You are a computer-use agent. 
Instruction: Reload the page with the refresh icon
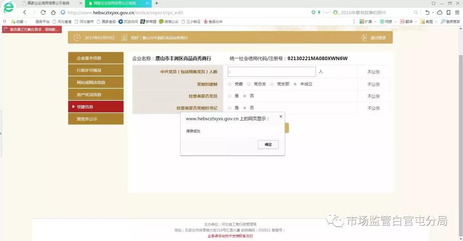point(43,12)
